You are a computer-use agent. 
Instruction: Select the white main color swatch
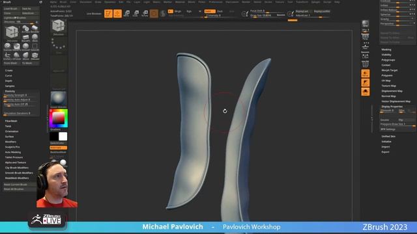pyautogui.click(x=63, y=136)
